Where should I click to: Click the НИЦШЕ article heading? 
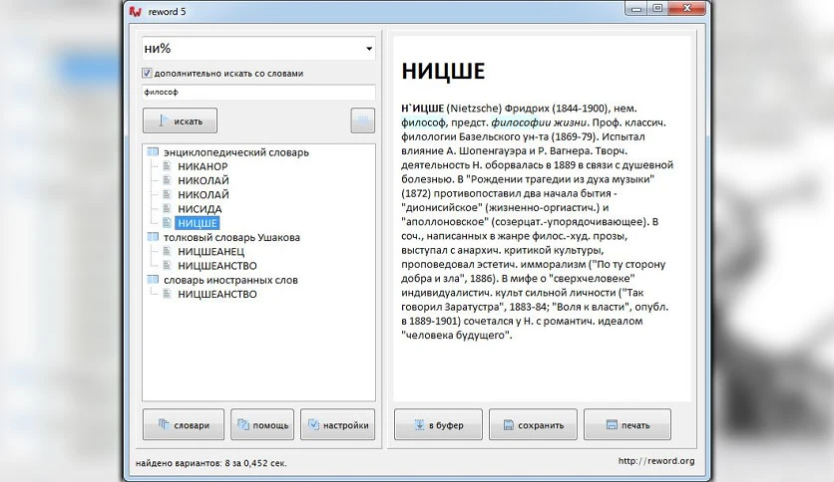(x=443, y=71)
